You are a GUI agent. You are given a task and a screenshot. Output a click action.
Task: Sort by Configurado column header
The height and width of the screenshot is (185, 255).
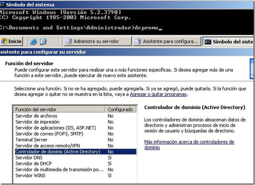[x=121, y=109]
